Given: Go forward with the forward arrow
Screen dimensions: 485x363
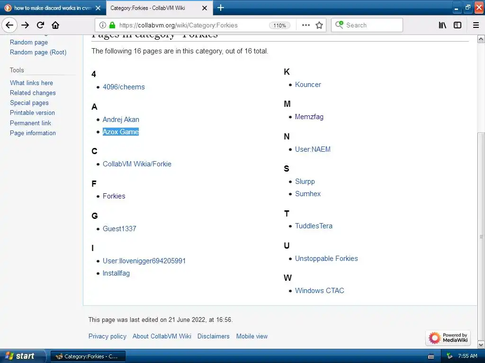Looking at the screenshot, I should 25,25.
